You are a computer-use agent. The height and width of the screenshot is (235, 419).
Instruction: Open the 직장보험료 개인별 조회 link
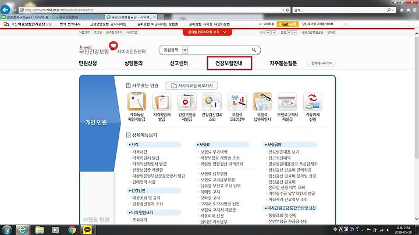point(220,158)
